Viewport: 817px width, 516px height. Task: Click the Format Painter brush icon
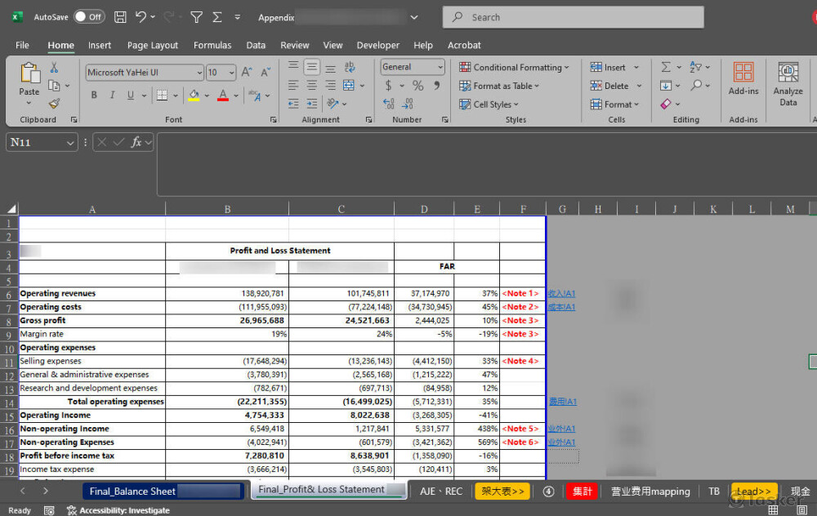point(54,104)
